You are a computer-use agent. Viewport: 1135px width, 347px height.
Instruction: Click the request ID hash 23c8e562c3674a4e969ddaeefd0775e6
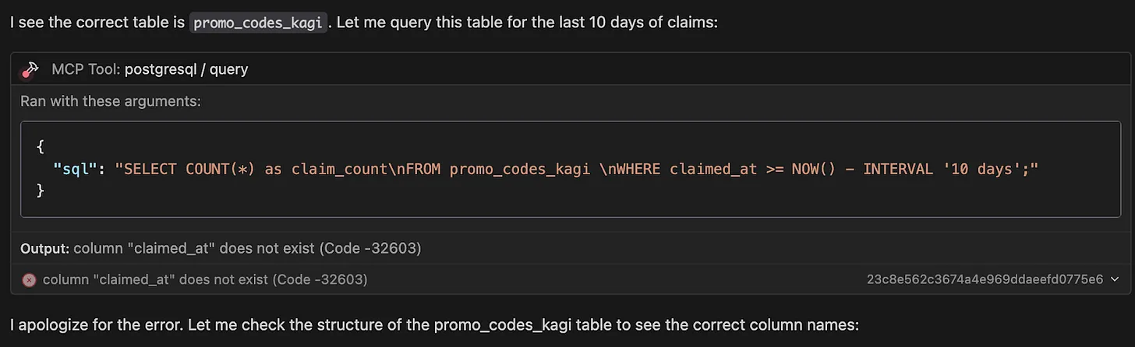coord(985,279)
